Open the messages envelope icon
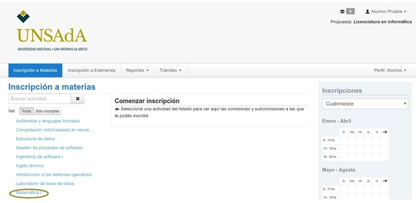Screen dimensions: 416x203 coord(342,12)
